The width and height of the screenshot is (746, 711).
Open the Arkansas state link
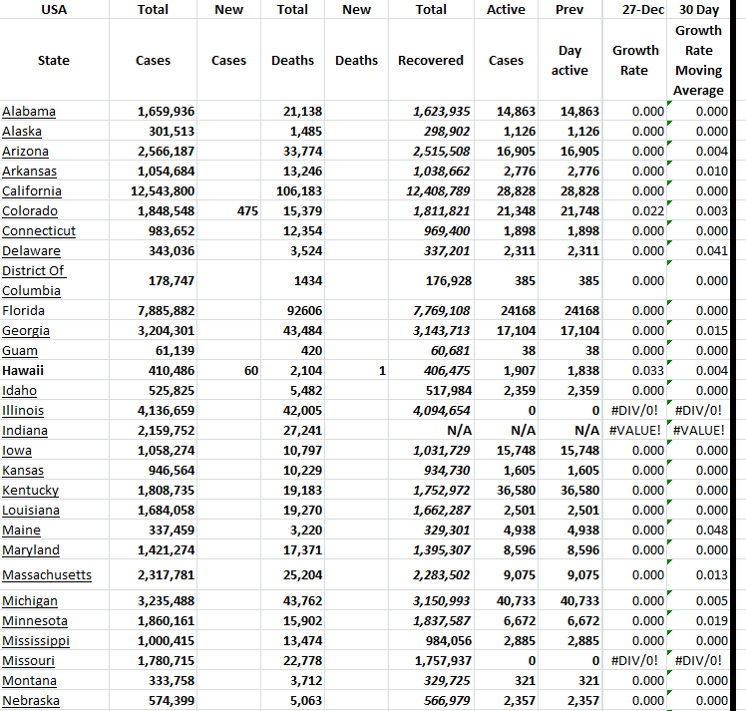point(29,172)
